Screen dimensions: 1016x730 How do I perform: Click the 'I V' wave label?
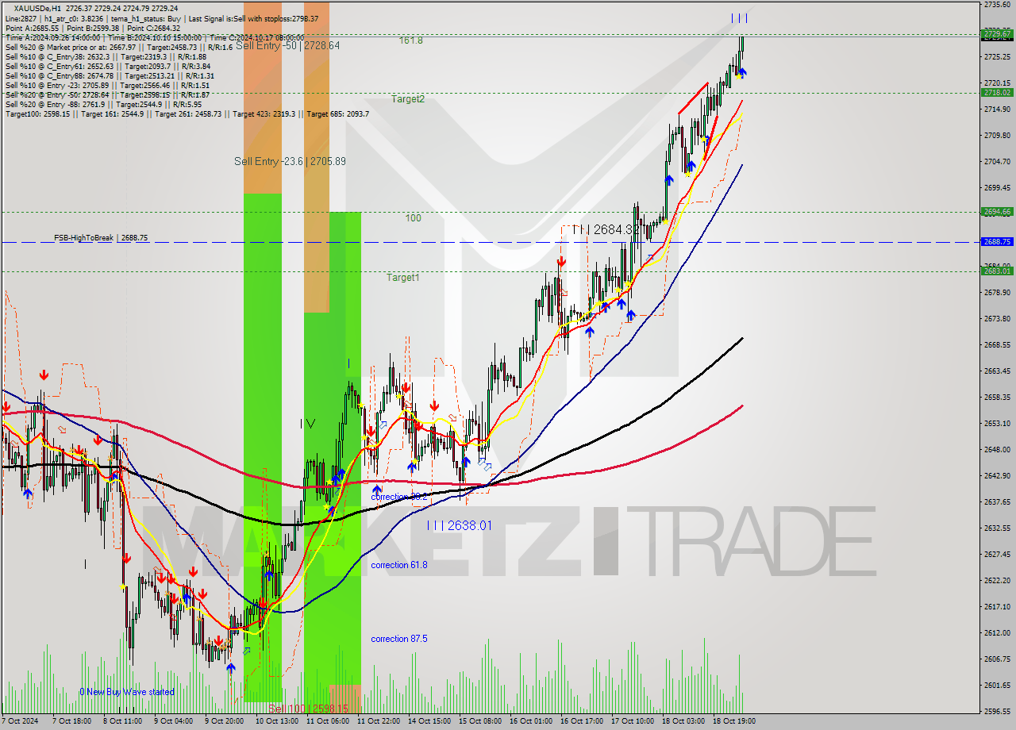click(x=307, y=424)
